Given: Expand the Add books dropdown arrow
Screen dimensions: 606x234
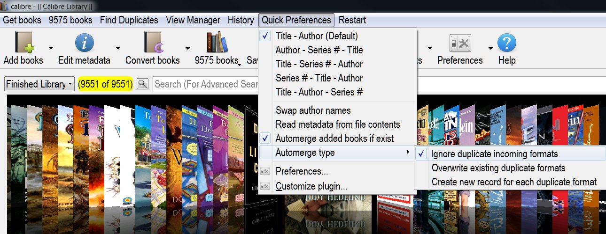Looking at the screenshot, I should pos(50,48).
